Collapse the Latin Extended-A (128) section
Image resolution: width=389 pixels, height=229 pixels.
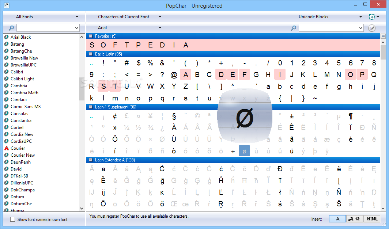coord(91,160)
